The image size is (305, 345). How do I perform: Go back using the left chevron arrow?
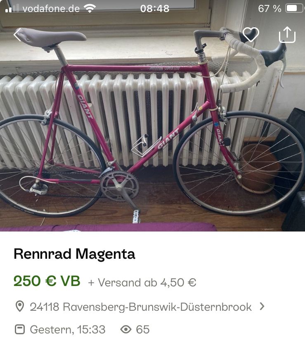coord(17,35)
